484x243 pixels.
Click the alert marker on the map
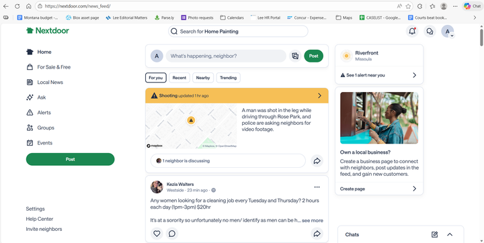coord(191,120)
